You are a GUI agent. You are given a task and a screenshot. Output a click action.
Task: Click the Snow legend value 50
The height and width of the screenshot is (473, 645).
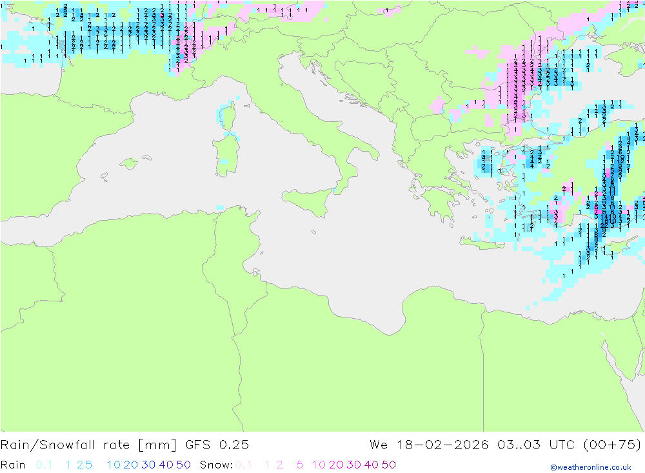tap(389, 465)
